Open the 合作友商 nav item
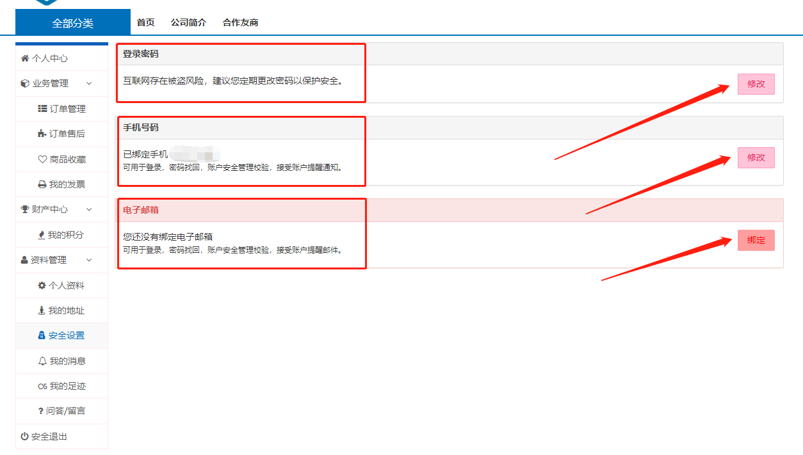The height and width of the screenshot is (455, 803). coord(240,22)
